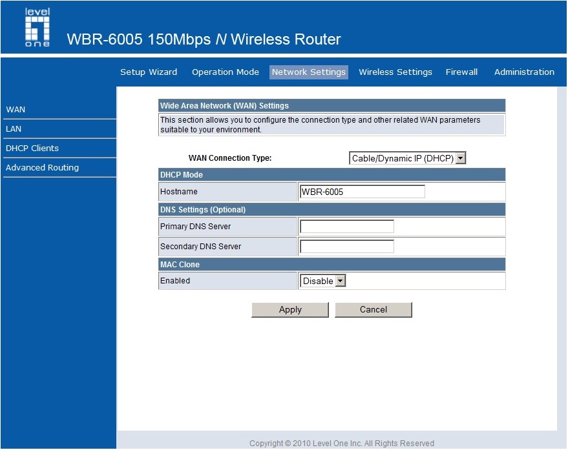Expand the WAN Connection Type dropdown
The width and height of the screenshot is (568, 450).
[x=407, y=158]
